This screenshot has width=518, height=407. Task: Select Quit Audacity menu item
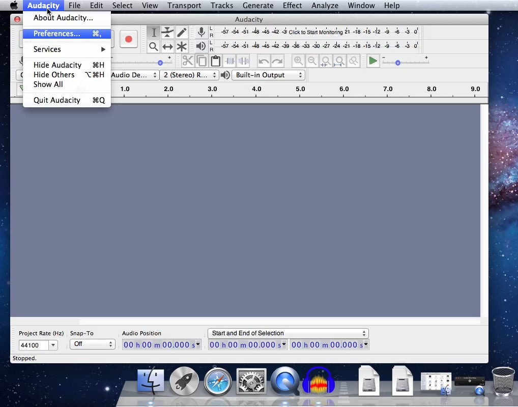click(x=57, y=100)
